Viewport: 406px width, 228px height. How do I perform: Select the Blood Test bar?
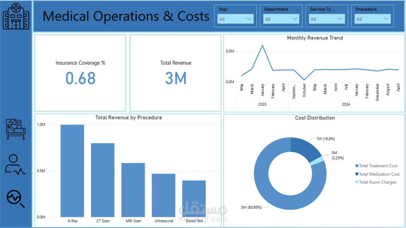194,199
